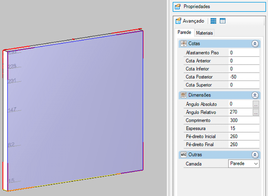Screen dimensions: 268x196
Task: Click the table view icon next to Avançado
Action: (223, 21)
